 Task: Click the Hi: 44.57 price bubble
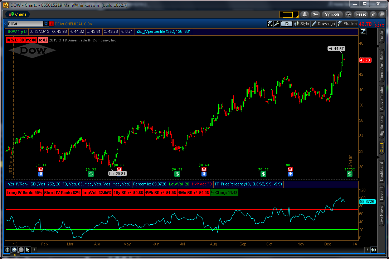336,49
